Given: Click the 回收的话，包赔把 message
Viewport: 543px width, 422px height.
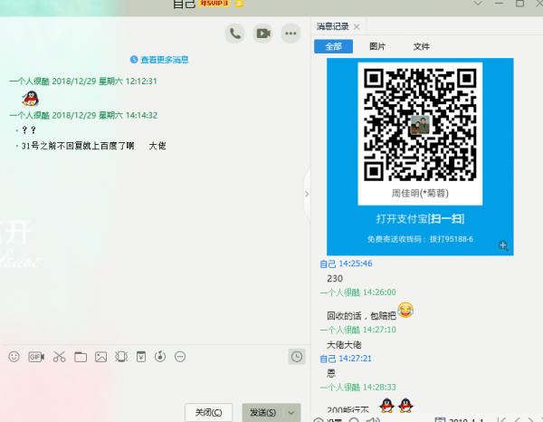Looking at the screenshot, I should pos(361,316).
